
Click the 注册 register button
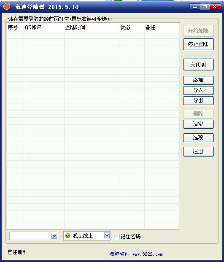click(198, 151)
